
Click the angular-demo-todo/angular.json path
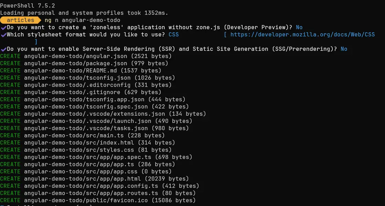tap(76, 56)
